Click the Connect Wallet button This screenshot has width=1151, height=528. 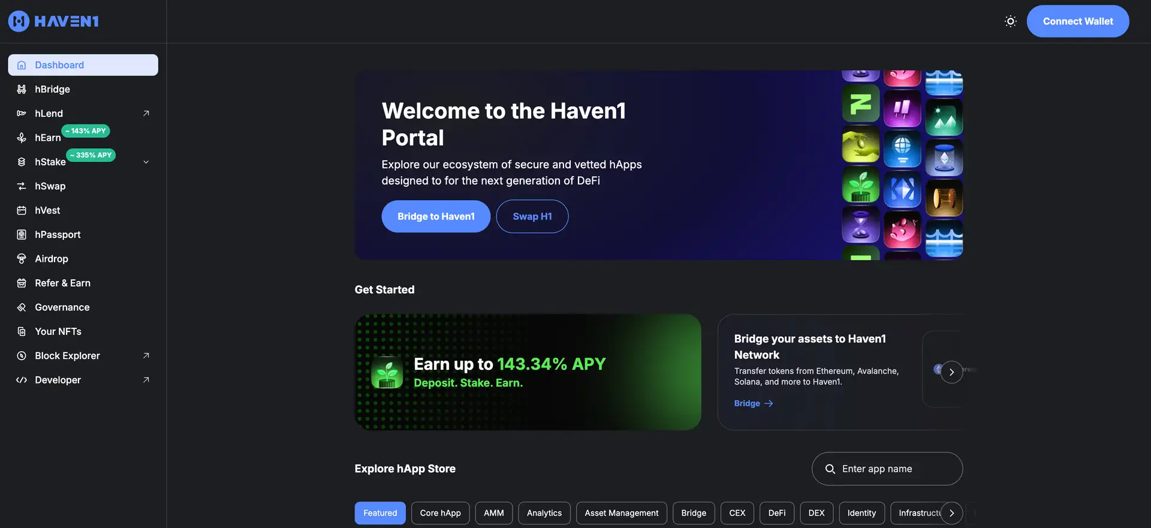point(1078,22)
